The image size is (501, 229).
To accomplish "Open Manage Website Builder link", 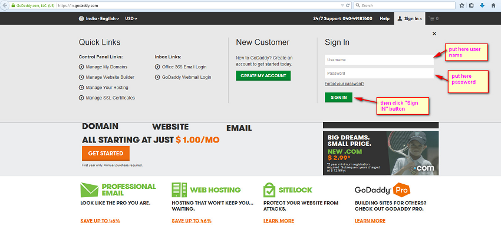I will (x=110, y=77).
